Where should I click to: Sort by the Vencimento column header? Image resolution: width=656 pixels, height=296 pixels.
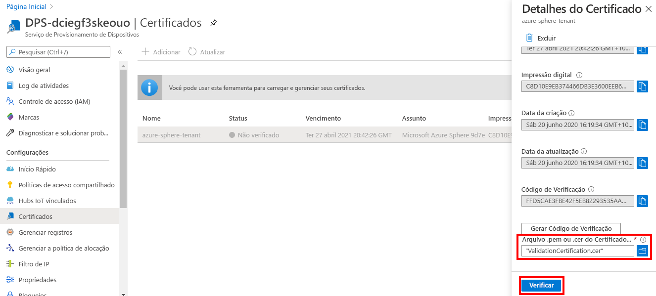[323, 119]
